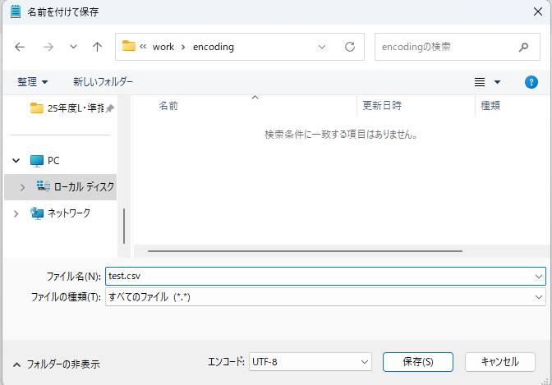Refresh the encoding folder view

[x=350, y=47]
